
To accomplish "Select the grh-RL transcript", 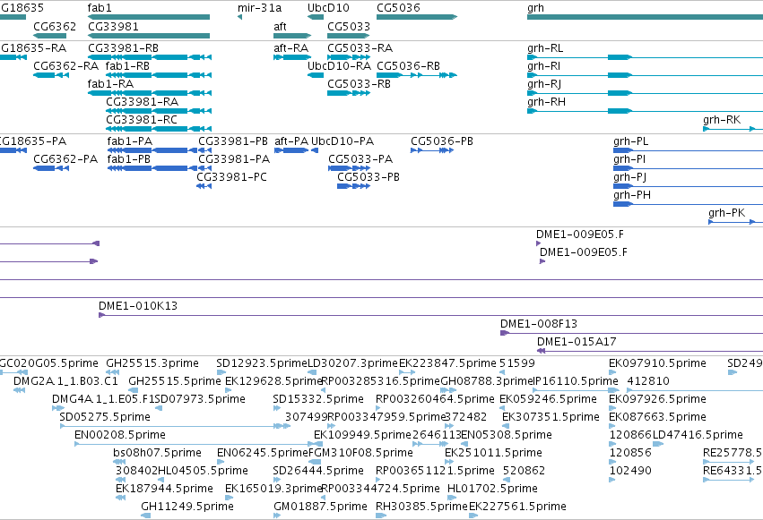I will (x=645, y=57).
